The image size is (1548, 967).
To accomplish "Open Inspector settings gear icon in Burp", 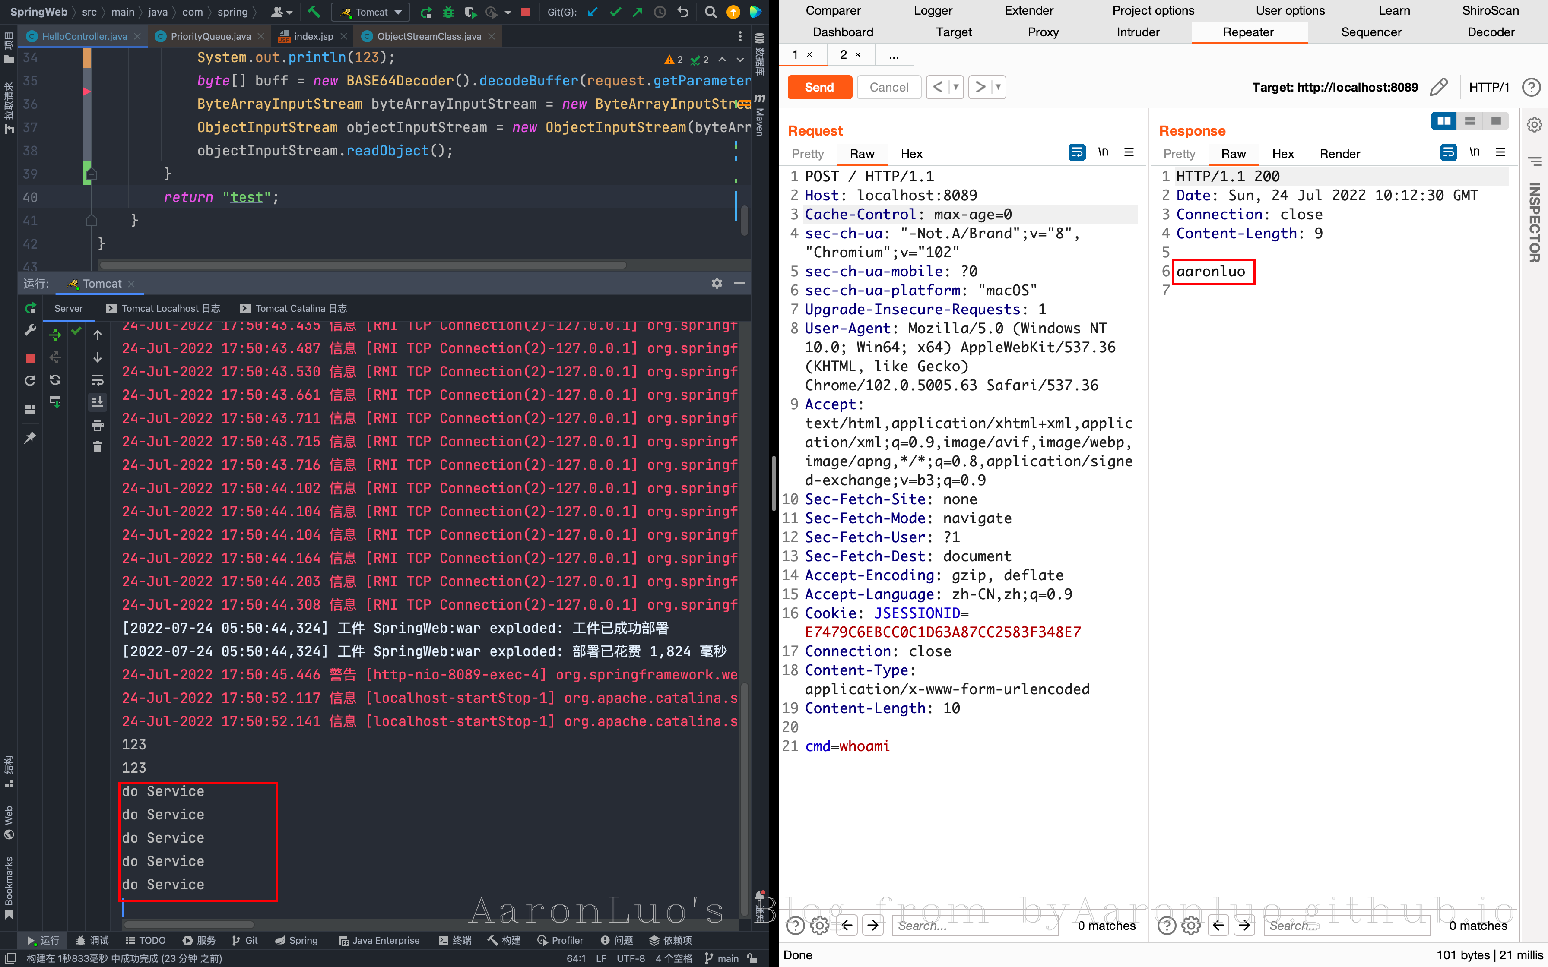I will [x=1534, y=125].
